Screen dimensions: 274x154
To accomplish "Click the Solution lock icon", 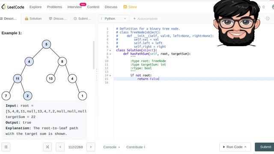I will click(x=27, y=18).
